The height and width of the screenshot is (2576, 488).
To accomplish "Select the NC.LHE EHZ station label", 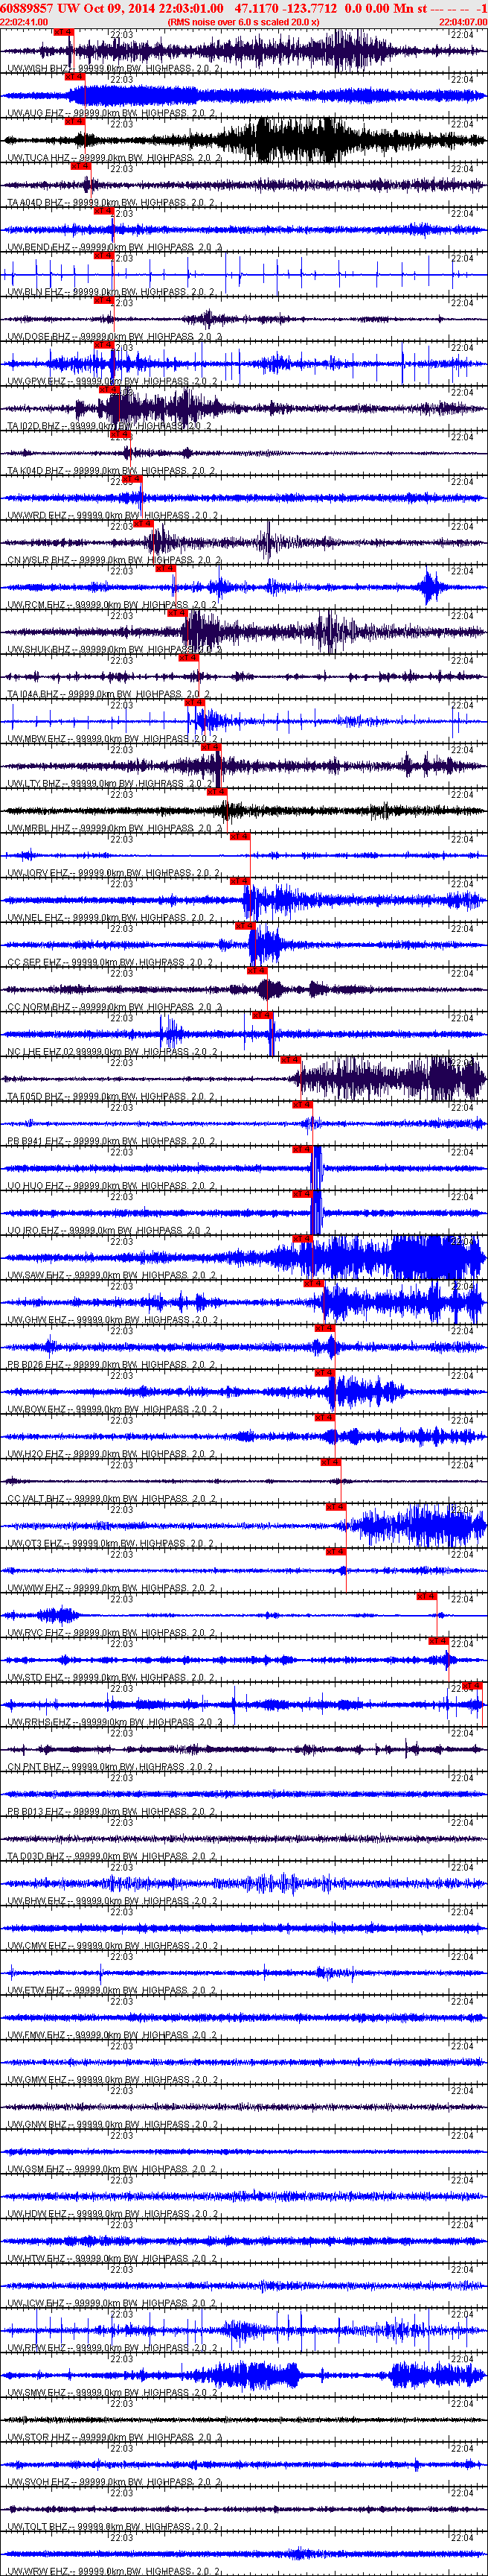I will click(x=111, y=1052).
